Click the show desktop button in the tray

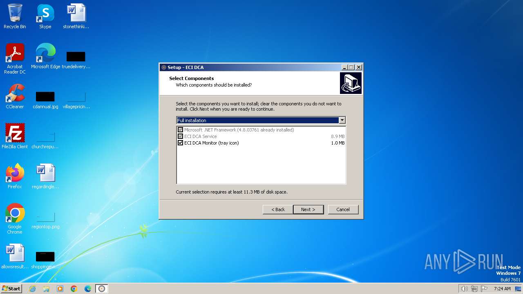[518, 289]
